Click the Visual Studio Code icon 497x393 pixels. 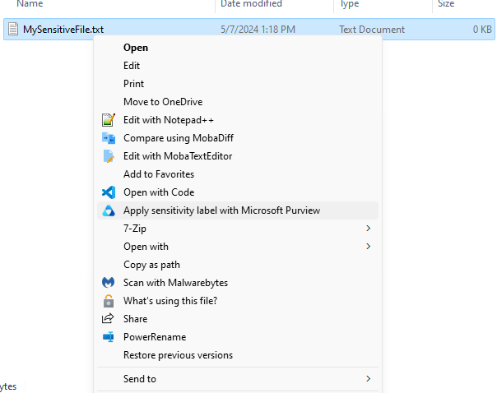pos(109,192)
